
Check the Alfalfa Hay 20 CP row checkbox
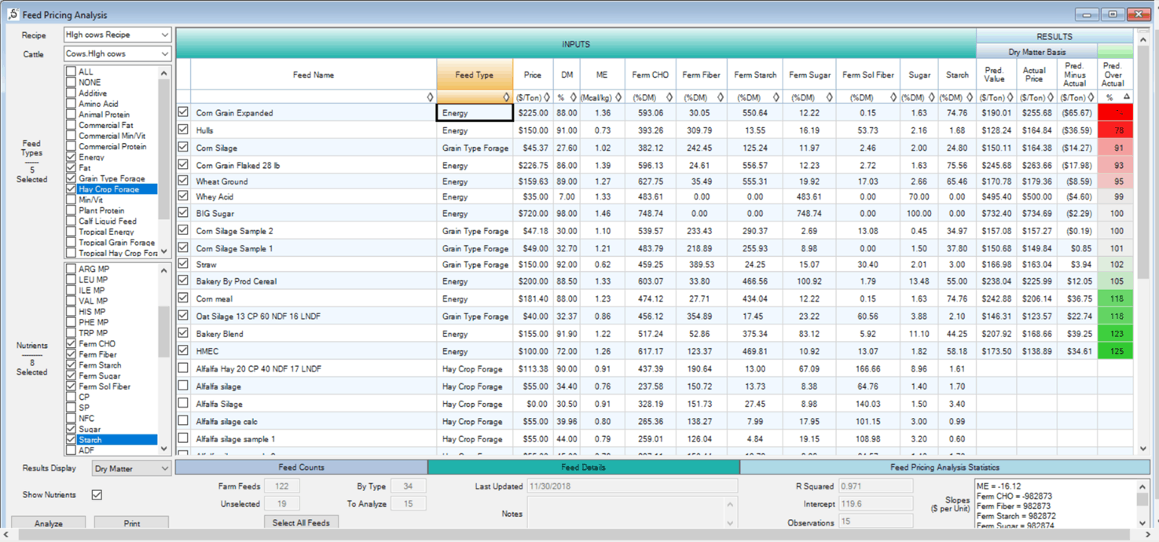pyautogui.click(x=182, y=368)
